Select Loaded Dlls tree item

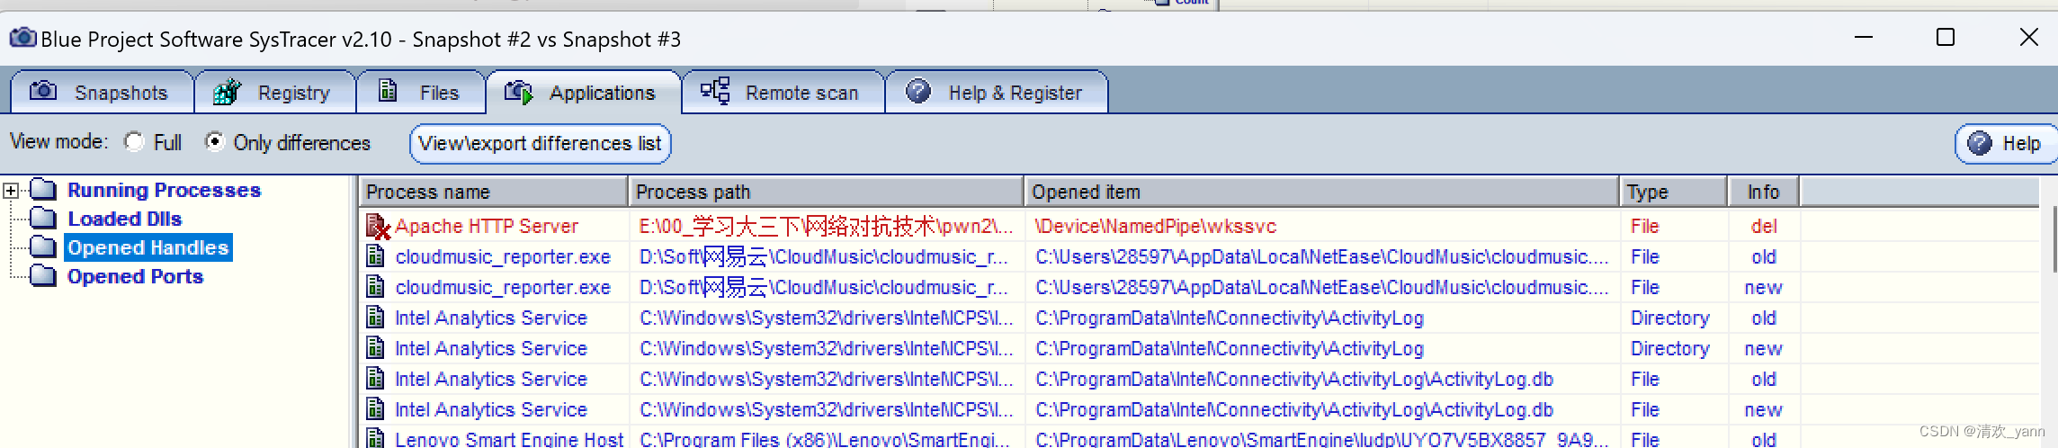(x=124, y=219)
